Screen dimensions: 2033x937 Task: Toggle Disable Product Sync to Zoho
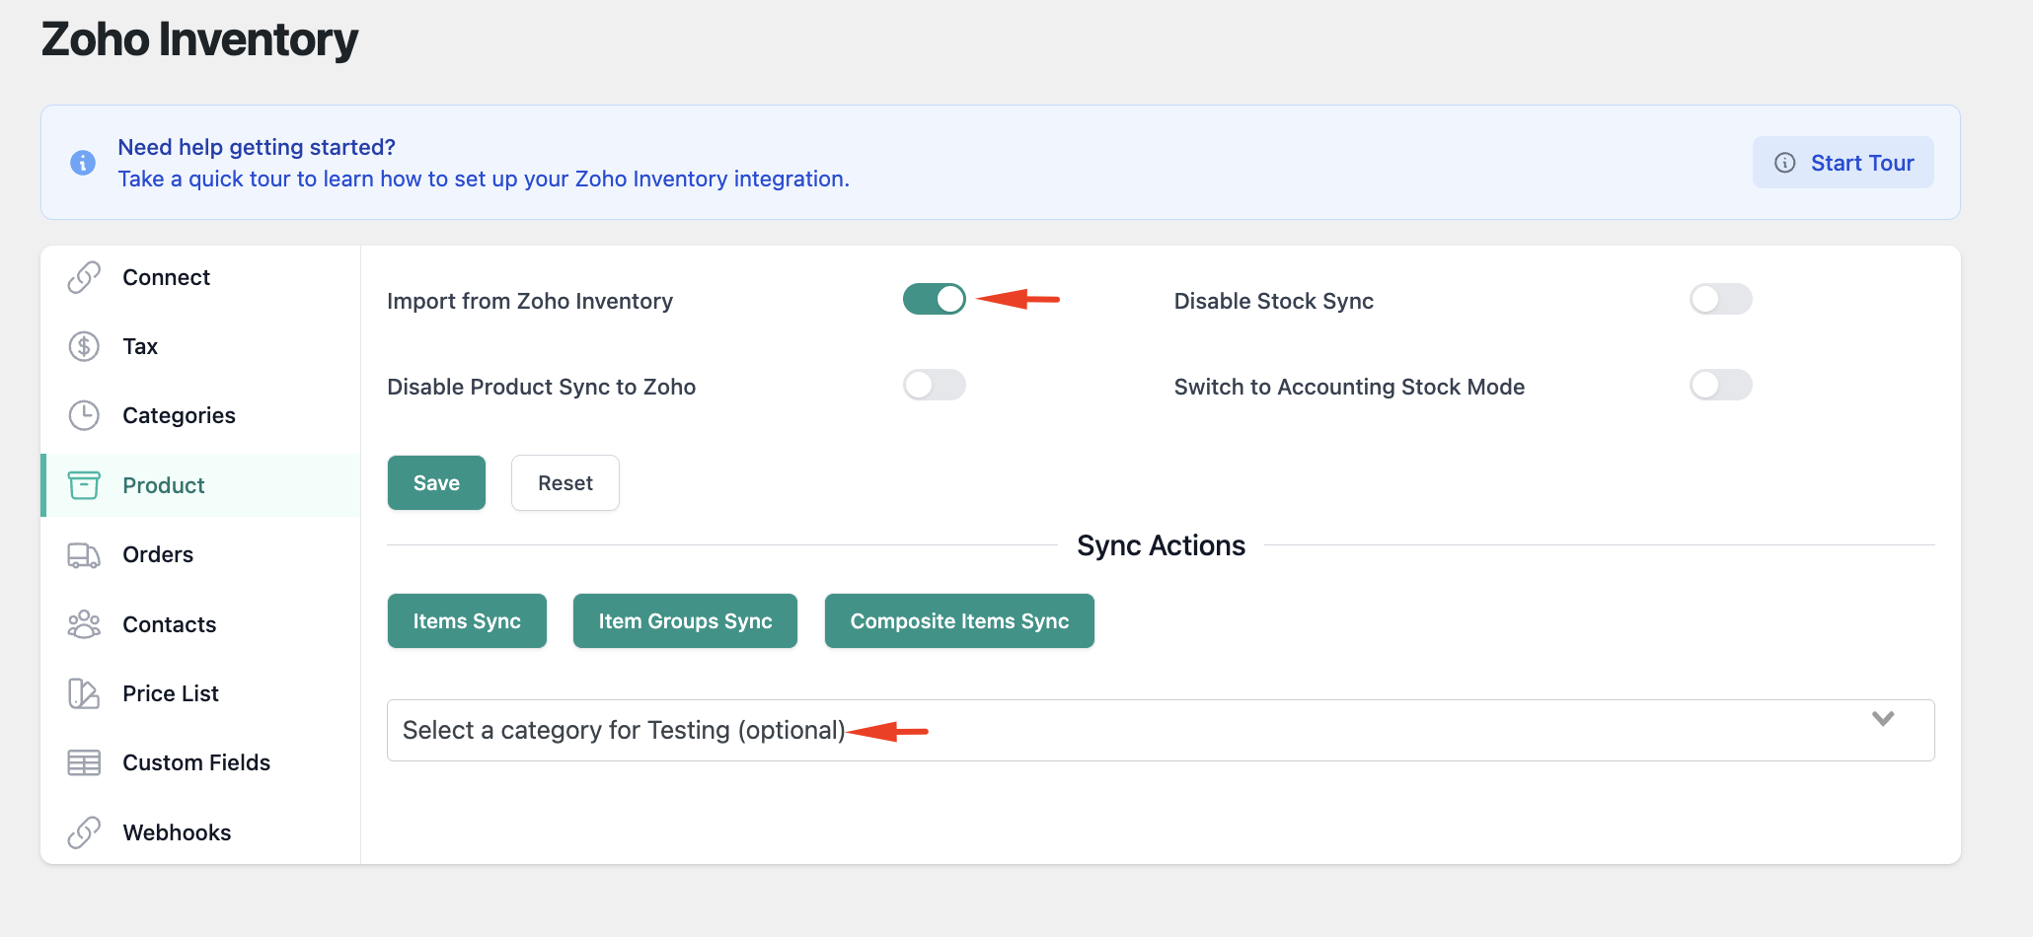coord(934,385)
